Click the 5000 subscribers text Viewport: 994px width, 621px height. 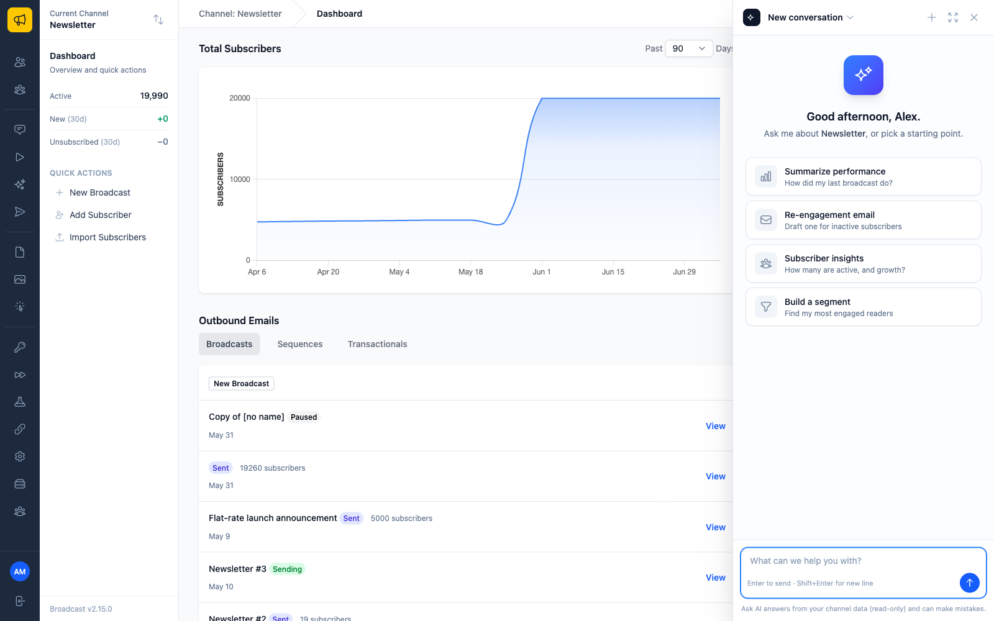[x=401, y=519]
